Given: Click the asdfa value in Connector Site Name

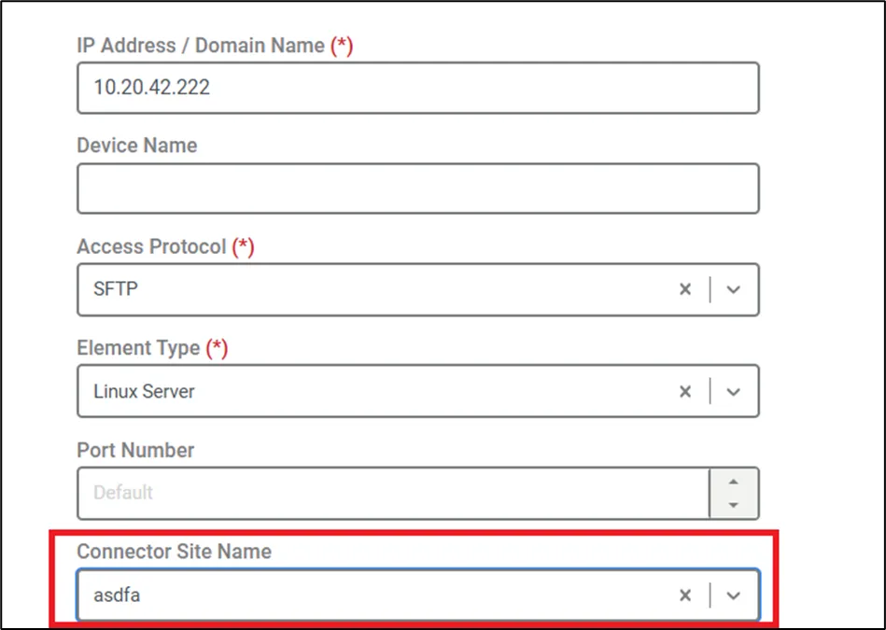Looking at the screenshot, I should pyautogui.click(x=117, y=595).
